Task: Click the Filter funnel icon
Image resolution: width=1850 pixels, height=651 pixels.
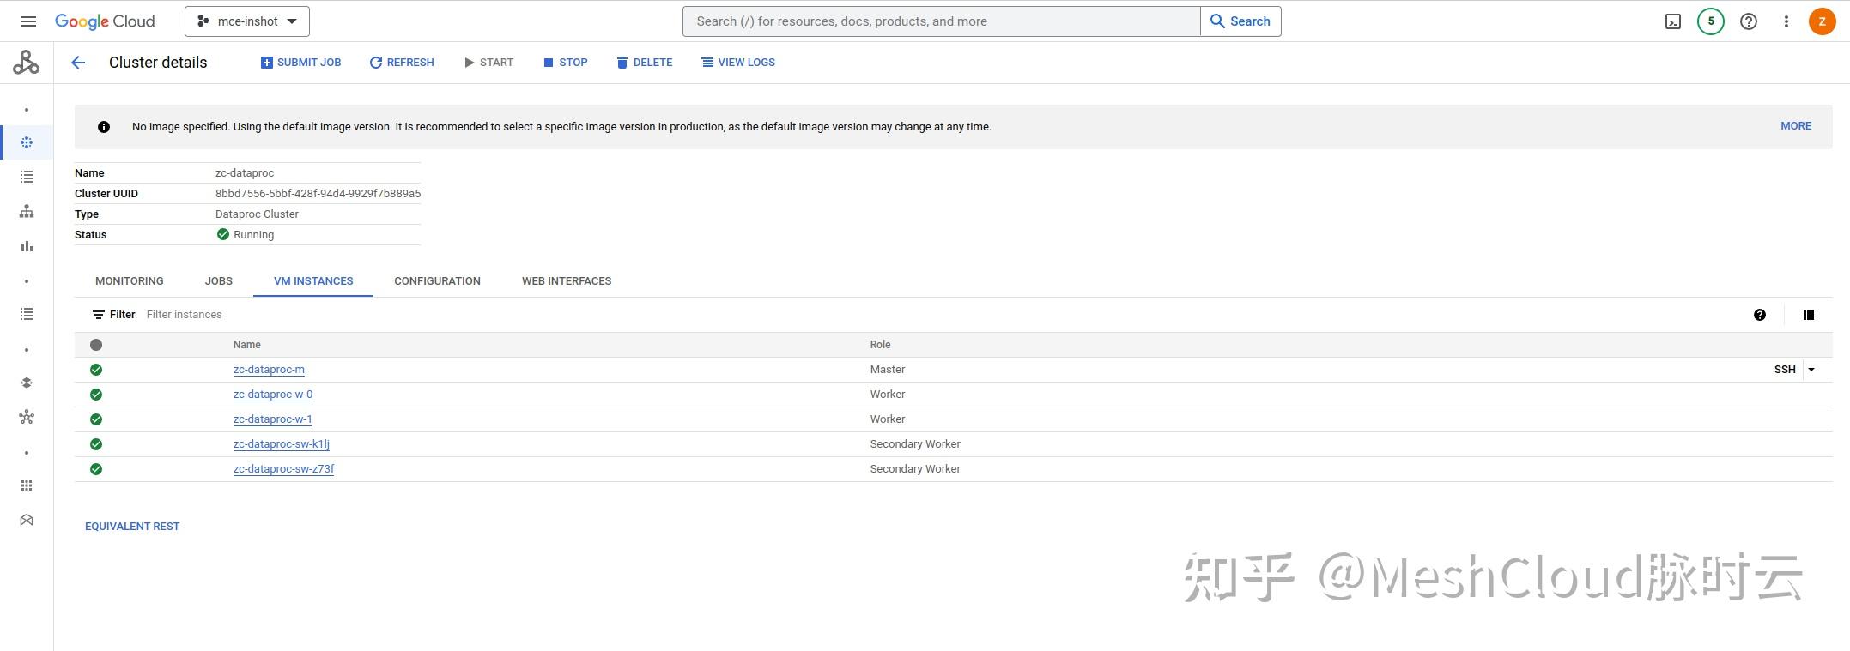Action: [x=99, y=315]
